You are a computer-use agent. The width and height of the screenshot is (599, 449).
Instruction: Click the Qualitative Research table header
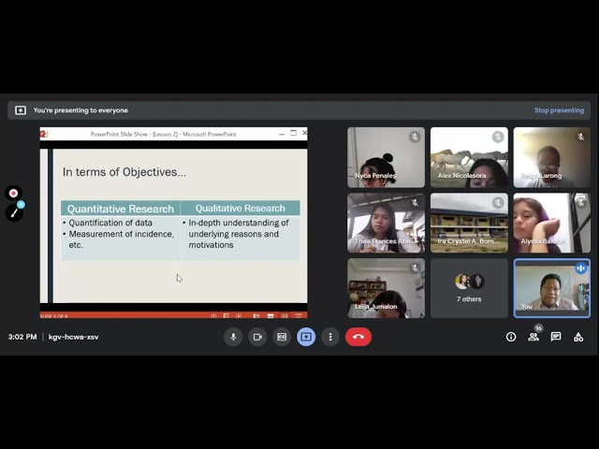(240, 209)
